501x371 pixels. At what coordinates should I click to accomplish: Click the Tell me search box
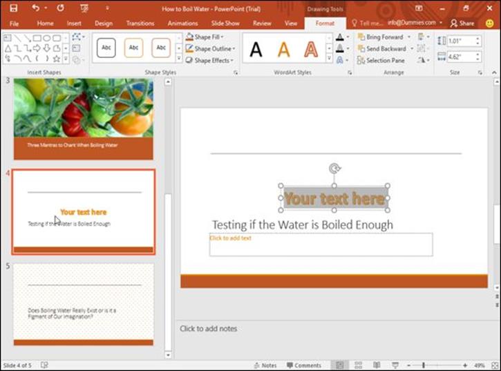(x=367, y=23)
